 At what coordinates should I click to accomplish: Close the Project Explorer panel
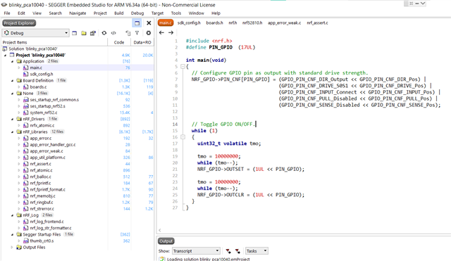[x=149, y=23]
